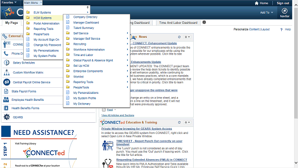298x168 pixels.
Task: Click the Health Benefits Forms icon
Action: click(6, 108)
